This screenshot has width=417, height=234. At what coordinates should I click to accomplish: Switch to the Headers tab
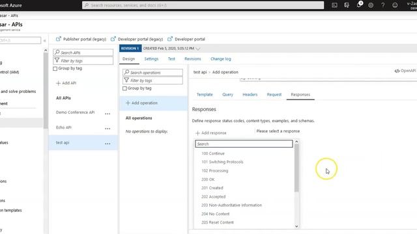pyautogui.click(x=250, y=94)
